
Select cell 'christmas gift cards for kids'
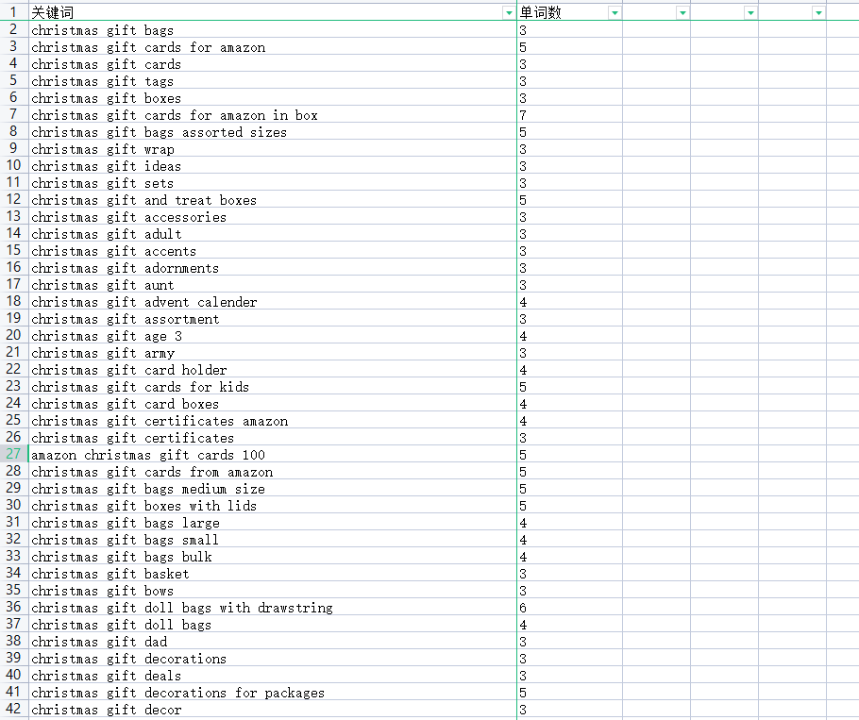(x=272, y=386)
